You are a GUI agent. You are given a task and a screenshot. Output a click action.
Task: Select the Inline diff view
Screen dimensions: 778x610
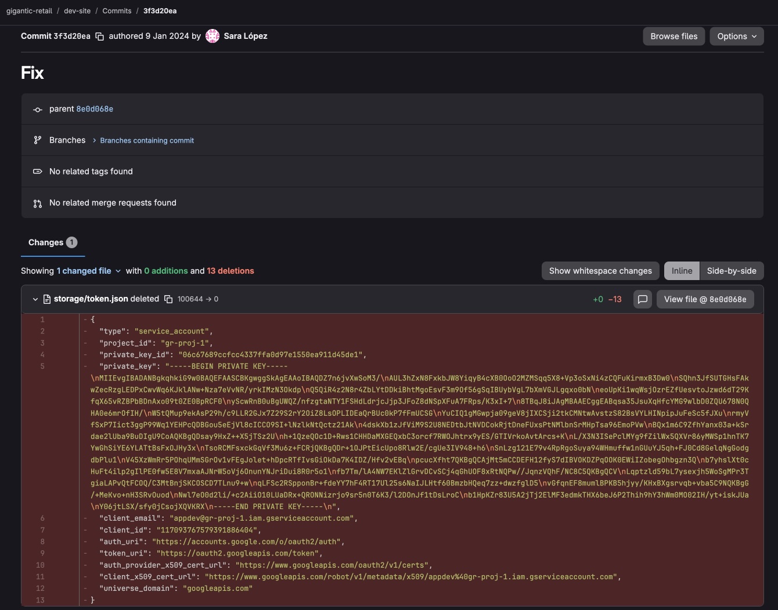tap(682, 270)
